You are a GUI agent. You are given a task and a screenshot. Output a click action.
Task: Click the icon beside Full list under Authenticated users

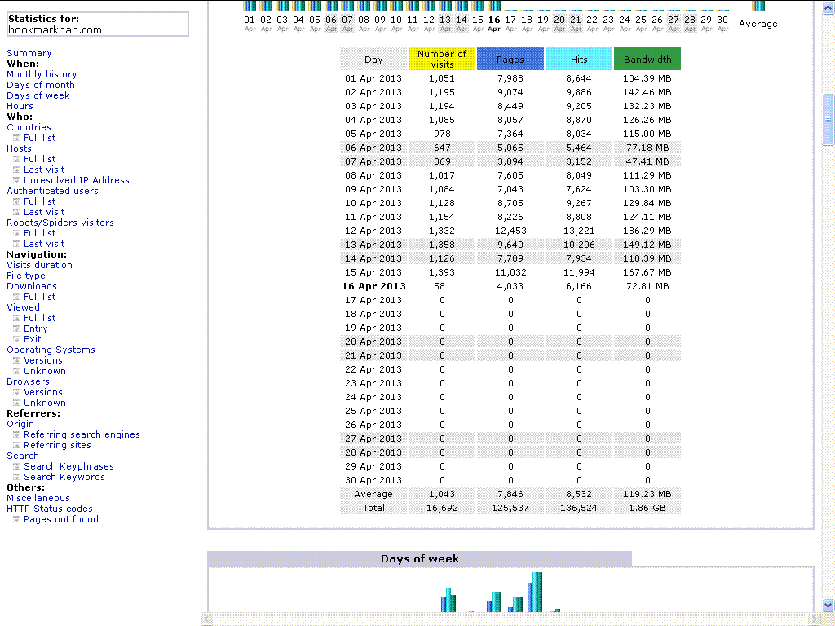[x=16, y=202]
